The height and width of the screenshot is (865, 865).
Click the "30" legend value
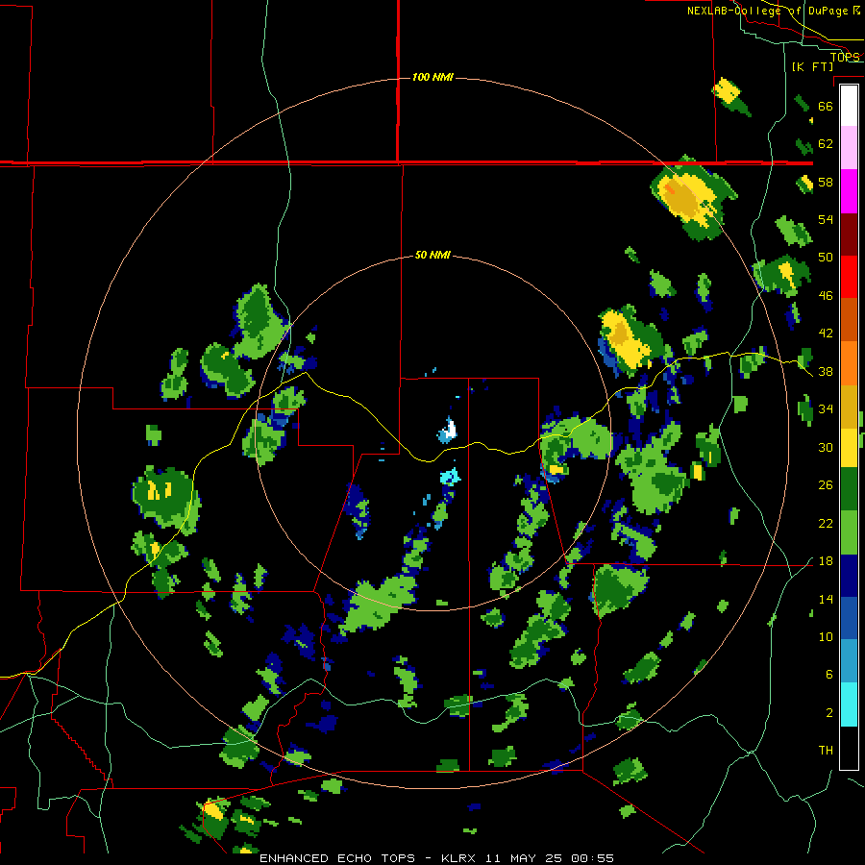(x=826, y=447)
